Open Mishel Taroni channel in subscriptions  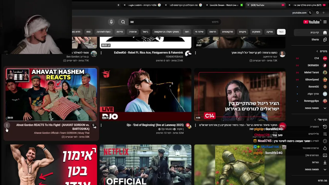310,72
